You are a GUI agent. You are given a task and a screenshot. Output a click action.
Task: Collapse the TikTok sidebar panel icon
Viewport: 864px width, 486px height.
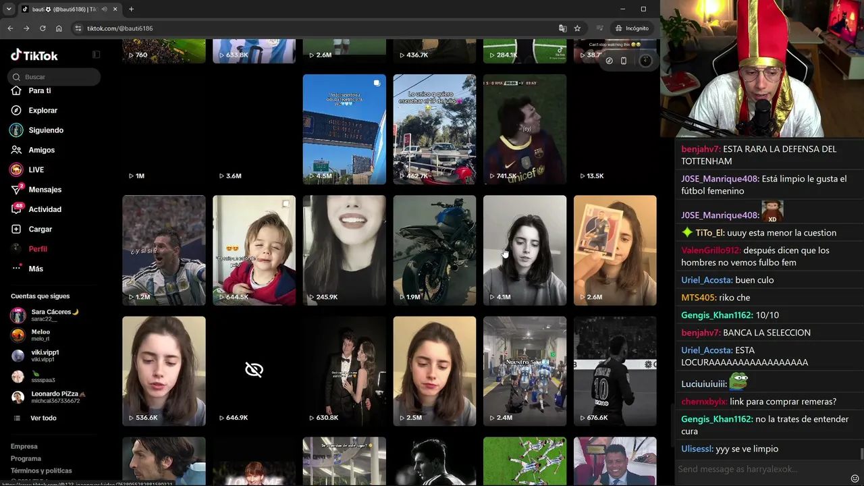[x=97, y=55]
